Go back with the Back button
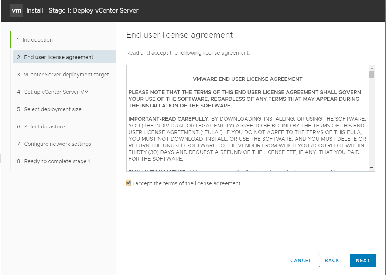Image resolution: width=386 pixels, height=275 pixels. [x=332, y=260]
